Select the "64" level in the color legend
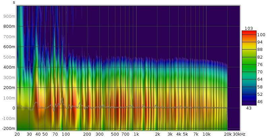 coord(260,79)
